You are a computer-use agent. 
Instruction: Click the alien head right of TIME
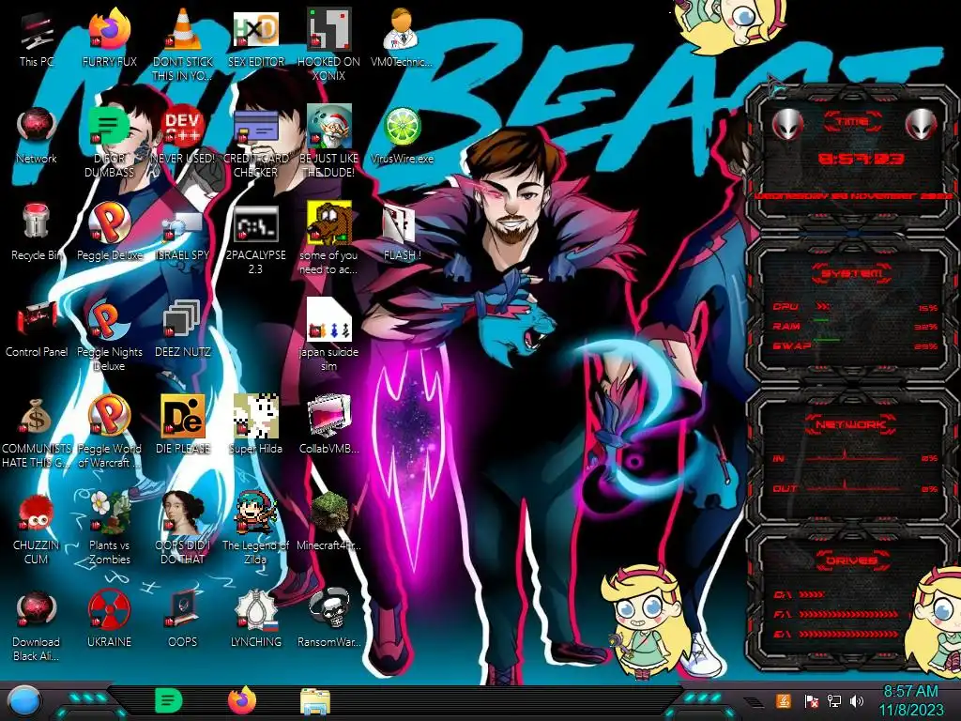pos(921,124)
